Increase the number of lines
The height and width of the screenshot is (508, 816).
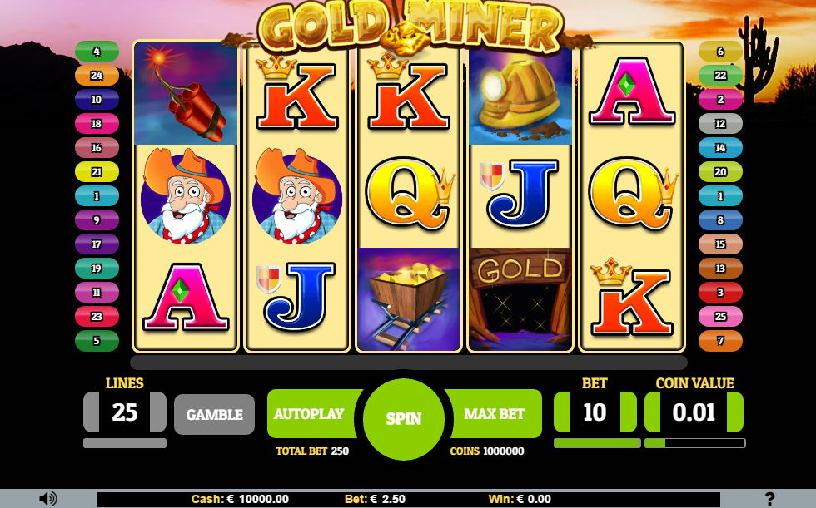[x=158, y=412]
